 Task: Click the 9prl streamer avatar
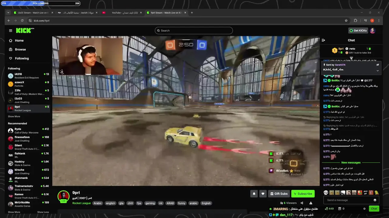pyautogui.click(x=64, y=196)
